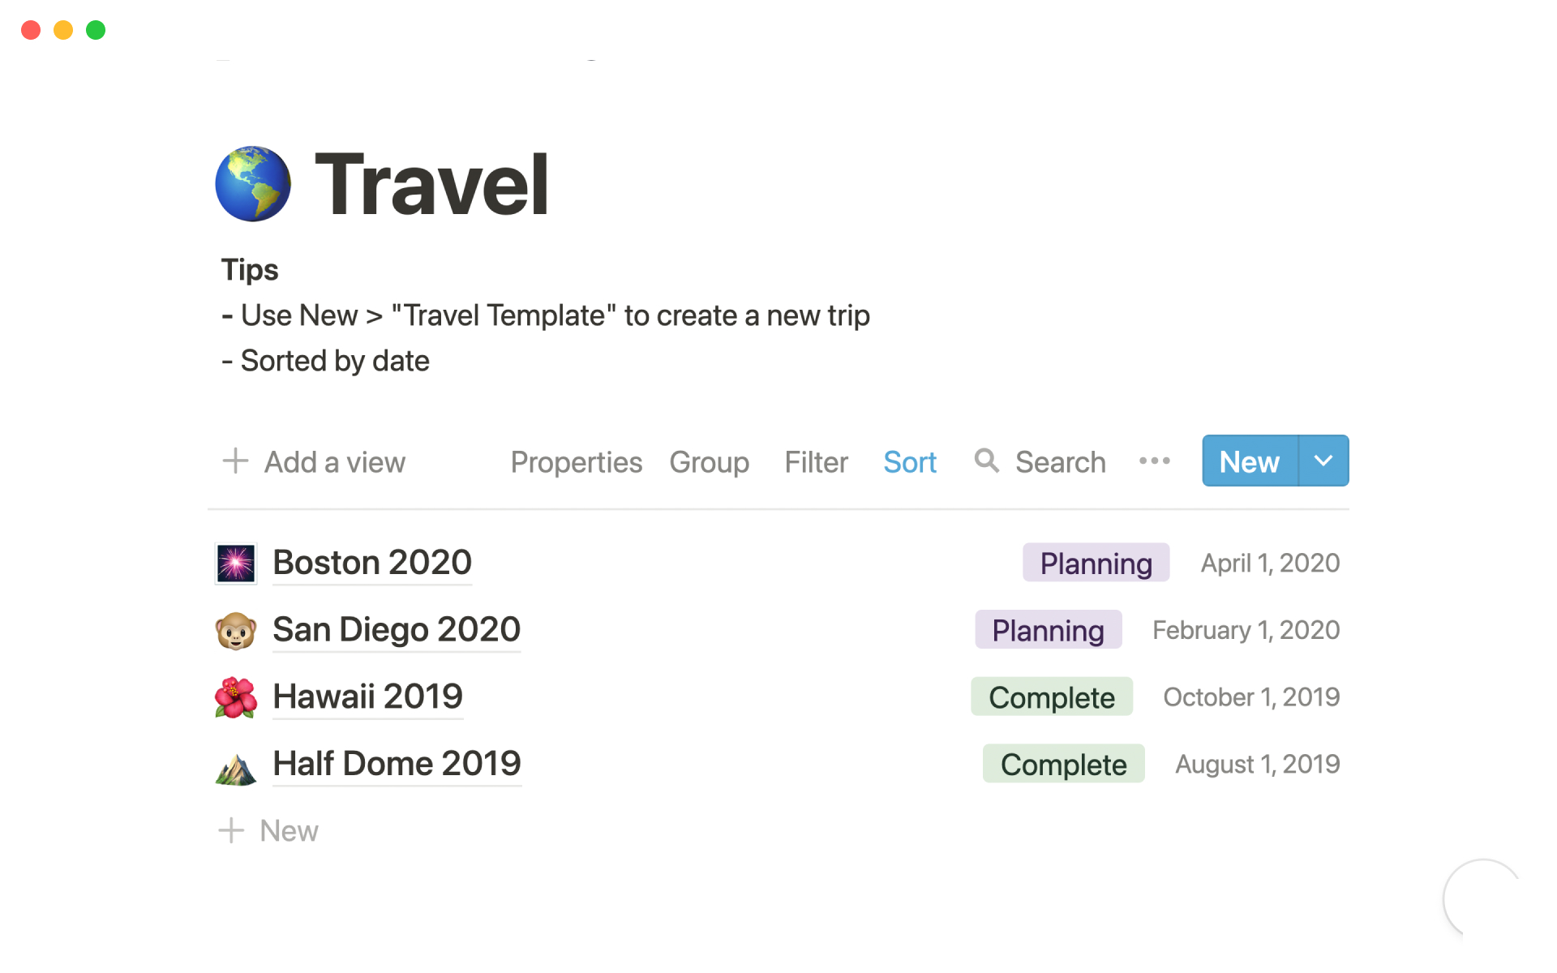This screenshot has width=1557, height=973.
Task: Click the Planning status tag on Boston 2020
Action: 1096,563
